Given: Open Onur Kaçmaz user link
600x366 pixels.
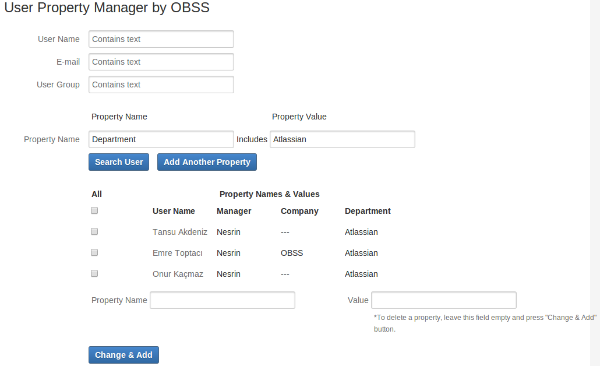Looking at the screenshot, I should point(178,274).
